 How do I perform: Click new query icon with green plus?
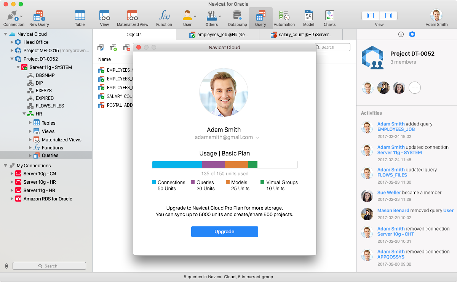pos(113,48)
